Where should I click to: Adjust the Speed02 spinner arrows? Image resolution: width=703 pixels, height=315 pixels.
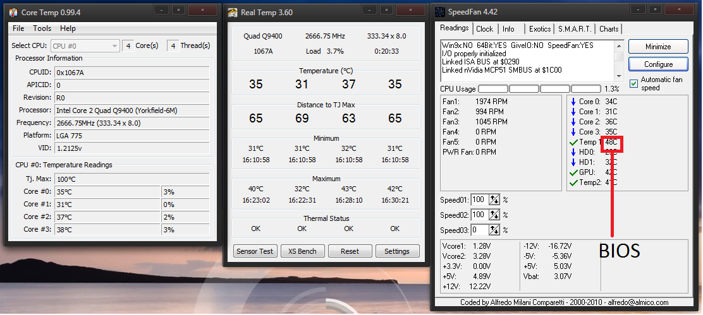click(494, 215)
